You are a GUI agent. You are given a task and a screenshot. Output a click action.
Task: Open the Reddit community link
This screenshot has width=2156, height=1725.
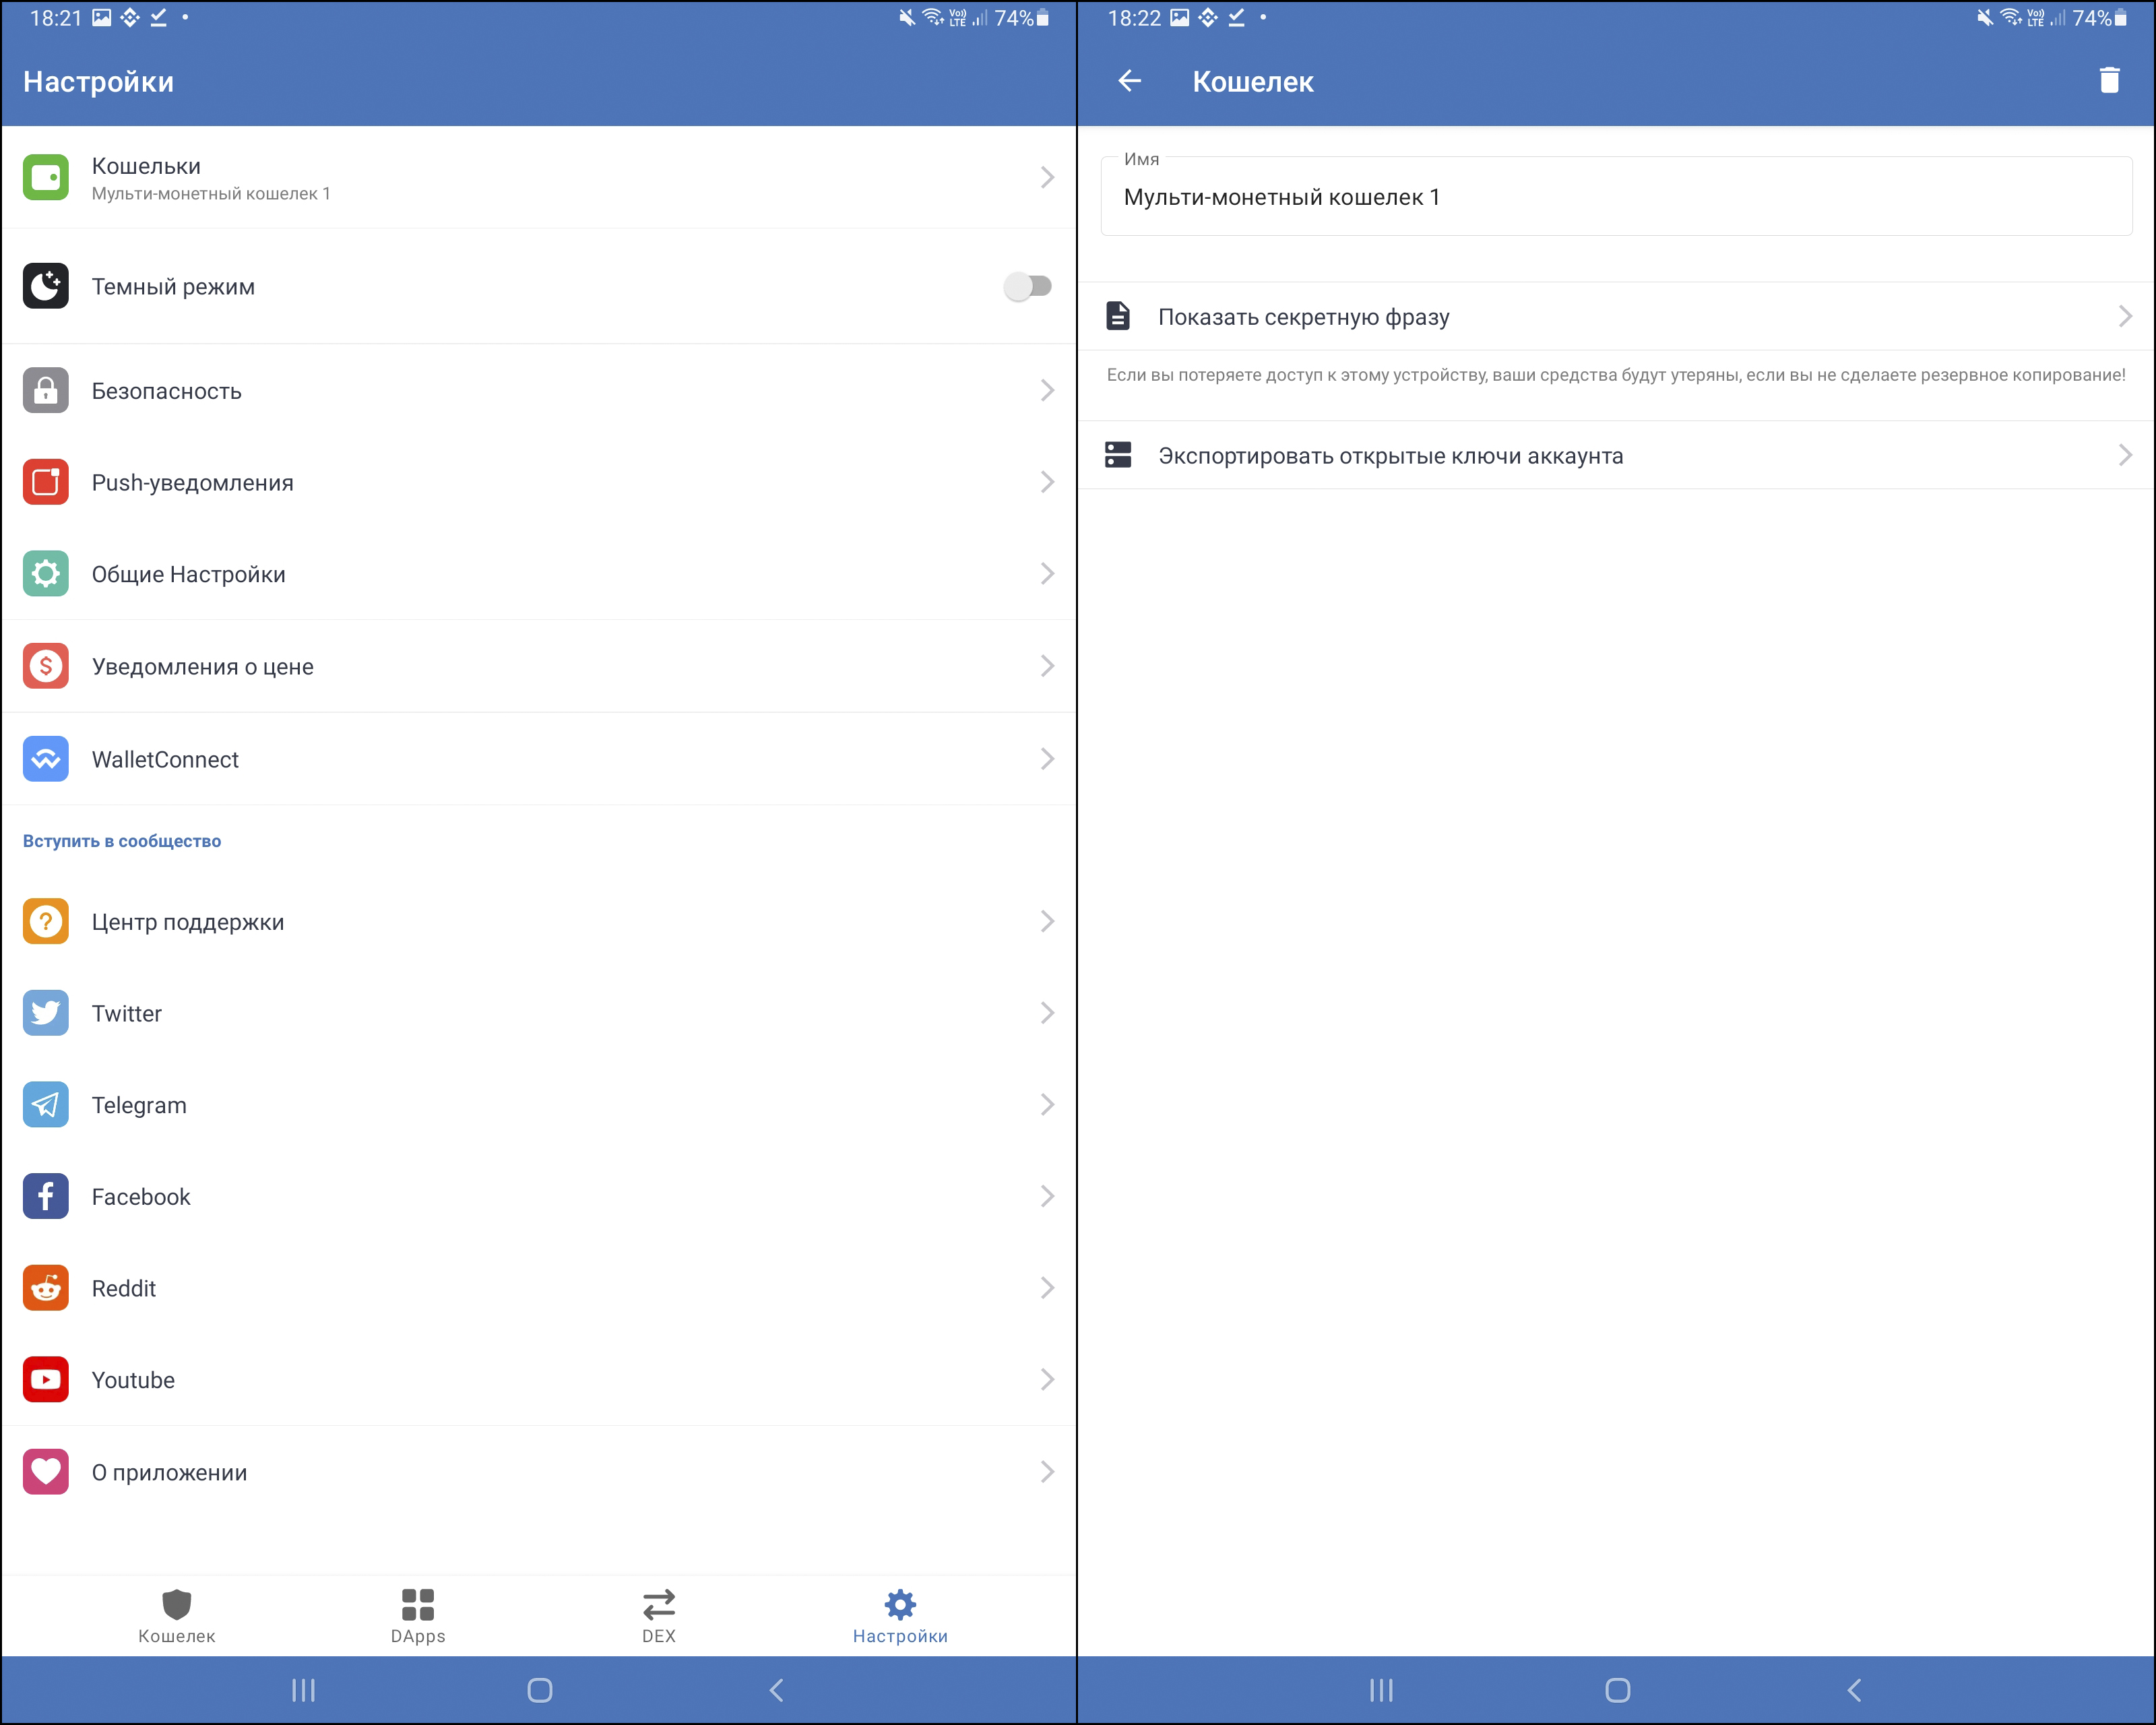pyautogui.click(x=539, y=1288)
